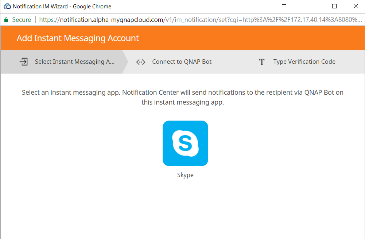Open the Select Instant Messaging App step
The image size is (365, 239).
click(75, 62)
